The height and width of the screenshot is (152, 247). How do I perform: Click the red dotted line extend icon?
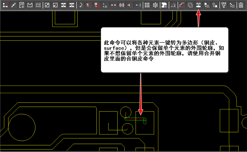tap(130, 5)
